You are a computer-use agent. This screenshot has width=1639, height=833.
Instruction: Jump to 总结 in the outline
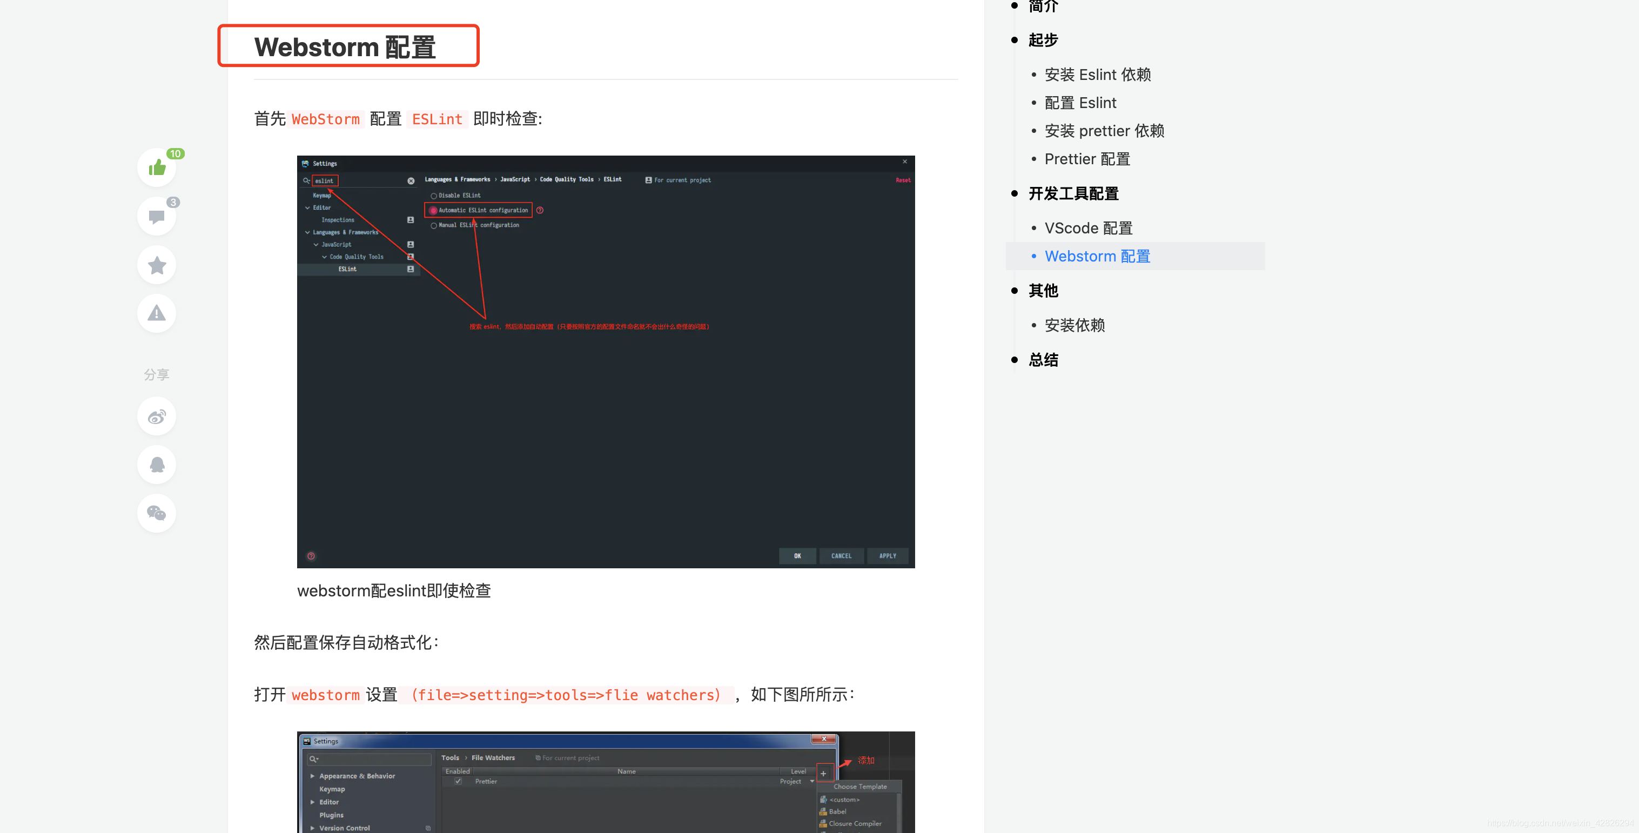click(x=1043, y=360)
